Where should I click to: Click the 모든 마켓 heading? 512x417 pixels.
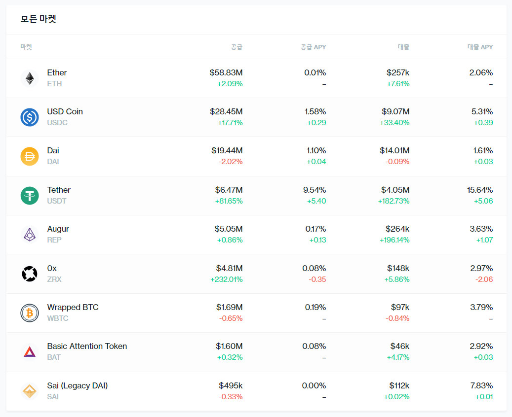38,19
